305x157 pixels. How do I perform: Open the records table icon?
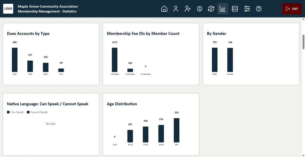[x=235, y=9]
